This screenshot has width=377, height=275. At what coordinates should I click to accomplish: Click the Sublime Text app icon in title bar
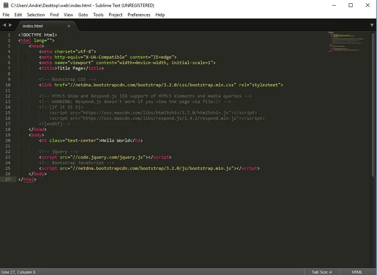click(6, 5)
